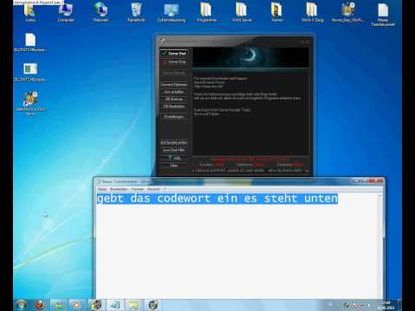Click Server Start in the server window

(x=174, y=54)
